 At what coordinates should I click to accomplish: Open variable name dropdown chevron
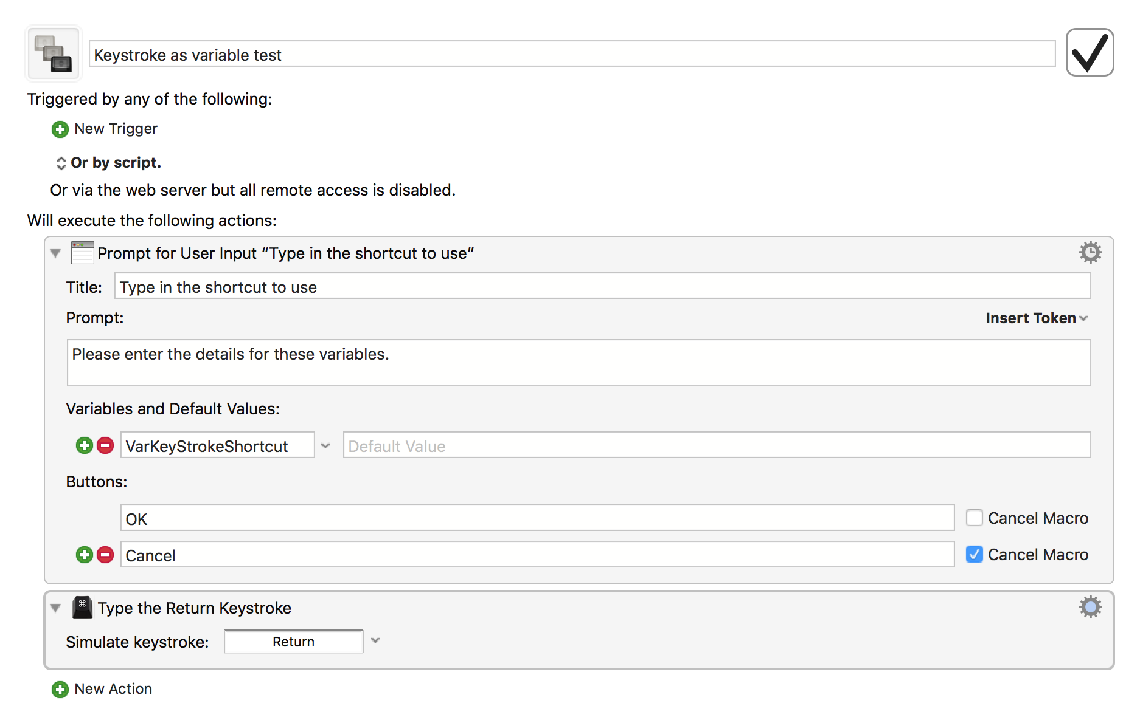[x=325, y=446]
